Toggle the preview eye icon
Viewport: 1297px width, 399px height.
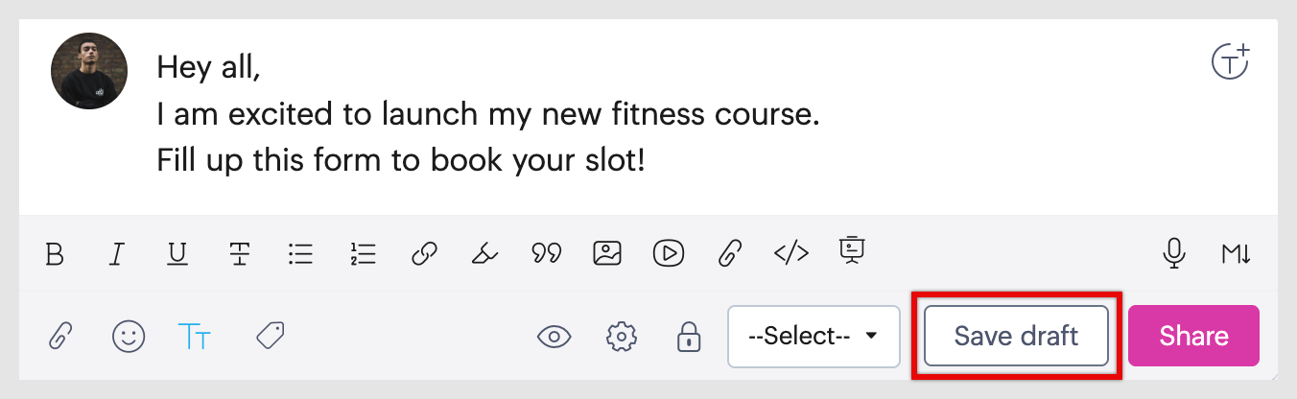click(554, 337)
